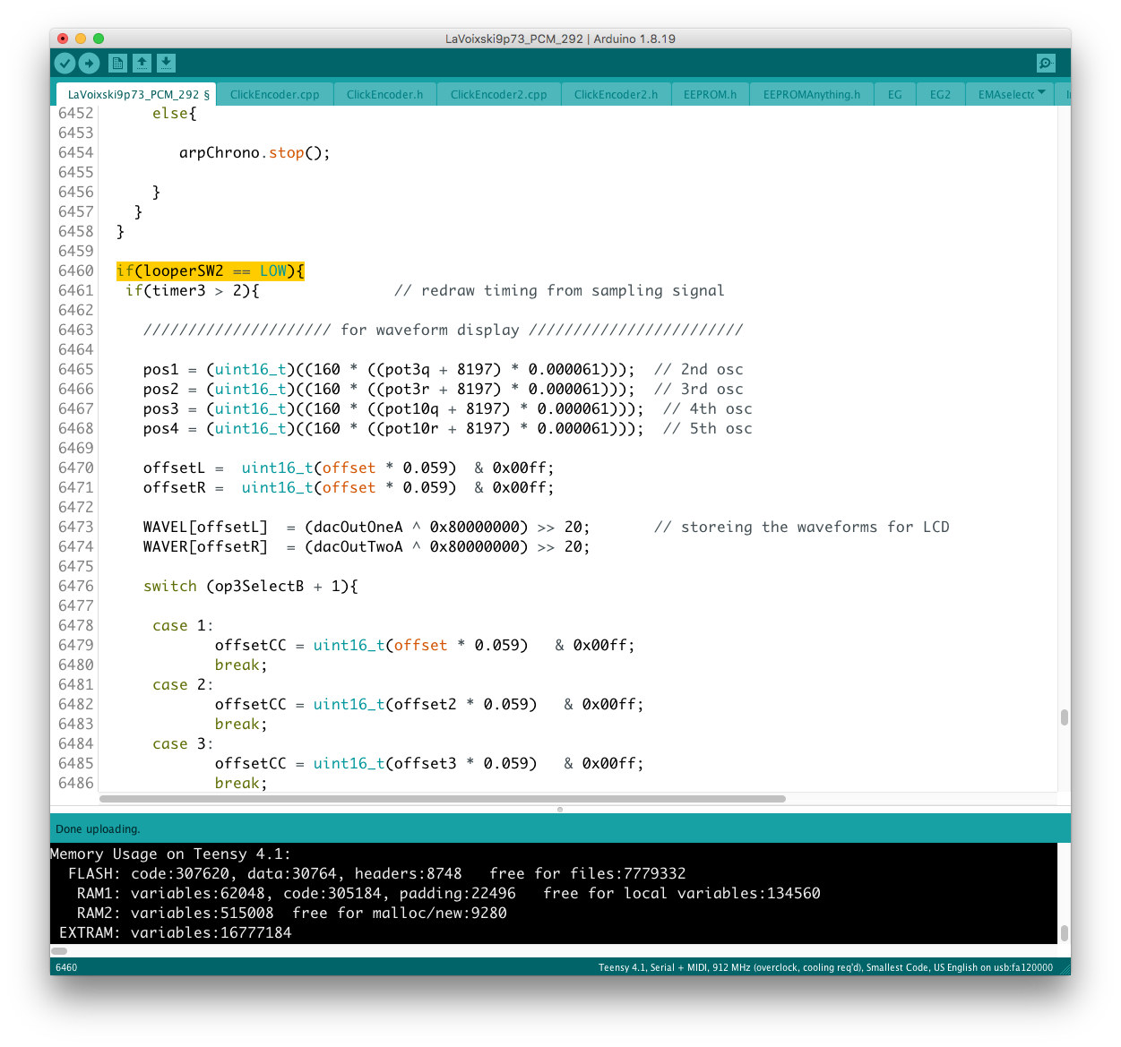This screenshot has width=1121, height=1047.
Task: Click the Upload arrow icon
Action: pos(89,63)
